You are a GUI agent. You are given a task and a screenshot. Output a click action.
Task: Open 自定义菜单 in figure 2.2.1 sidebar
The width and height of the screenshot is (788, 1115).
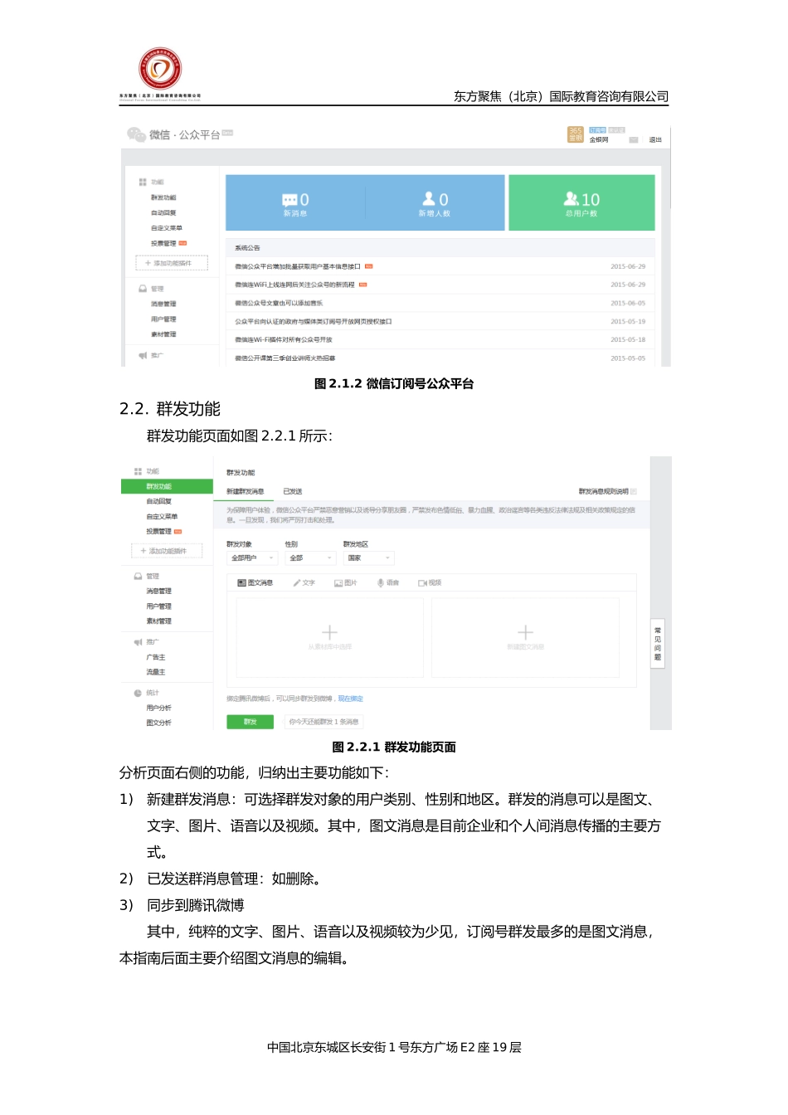click(162, 516)
